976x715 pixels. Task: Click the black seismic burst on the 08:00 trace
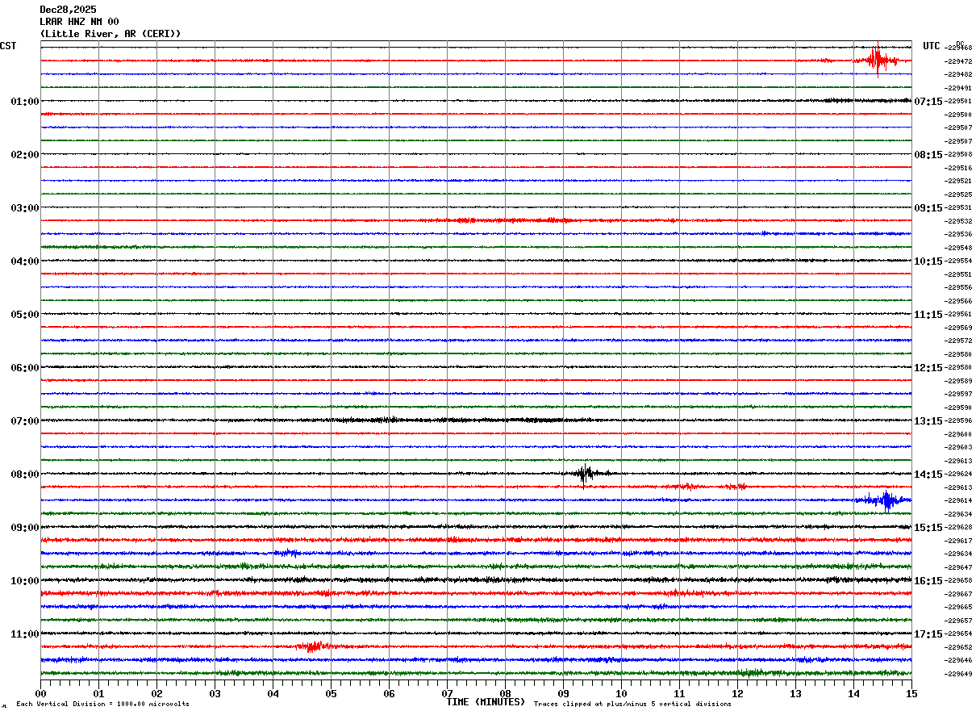click(x=586, y=474)
